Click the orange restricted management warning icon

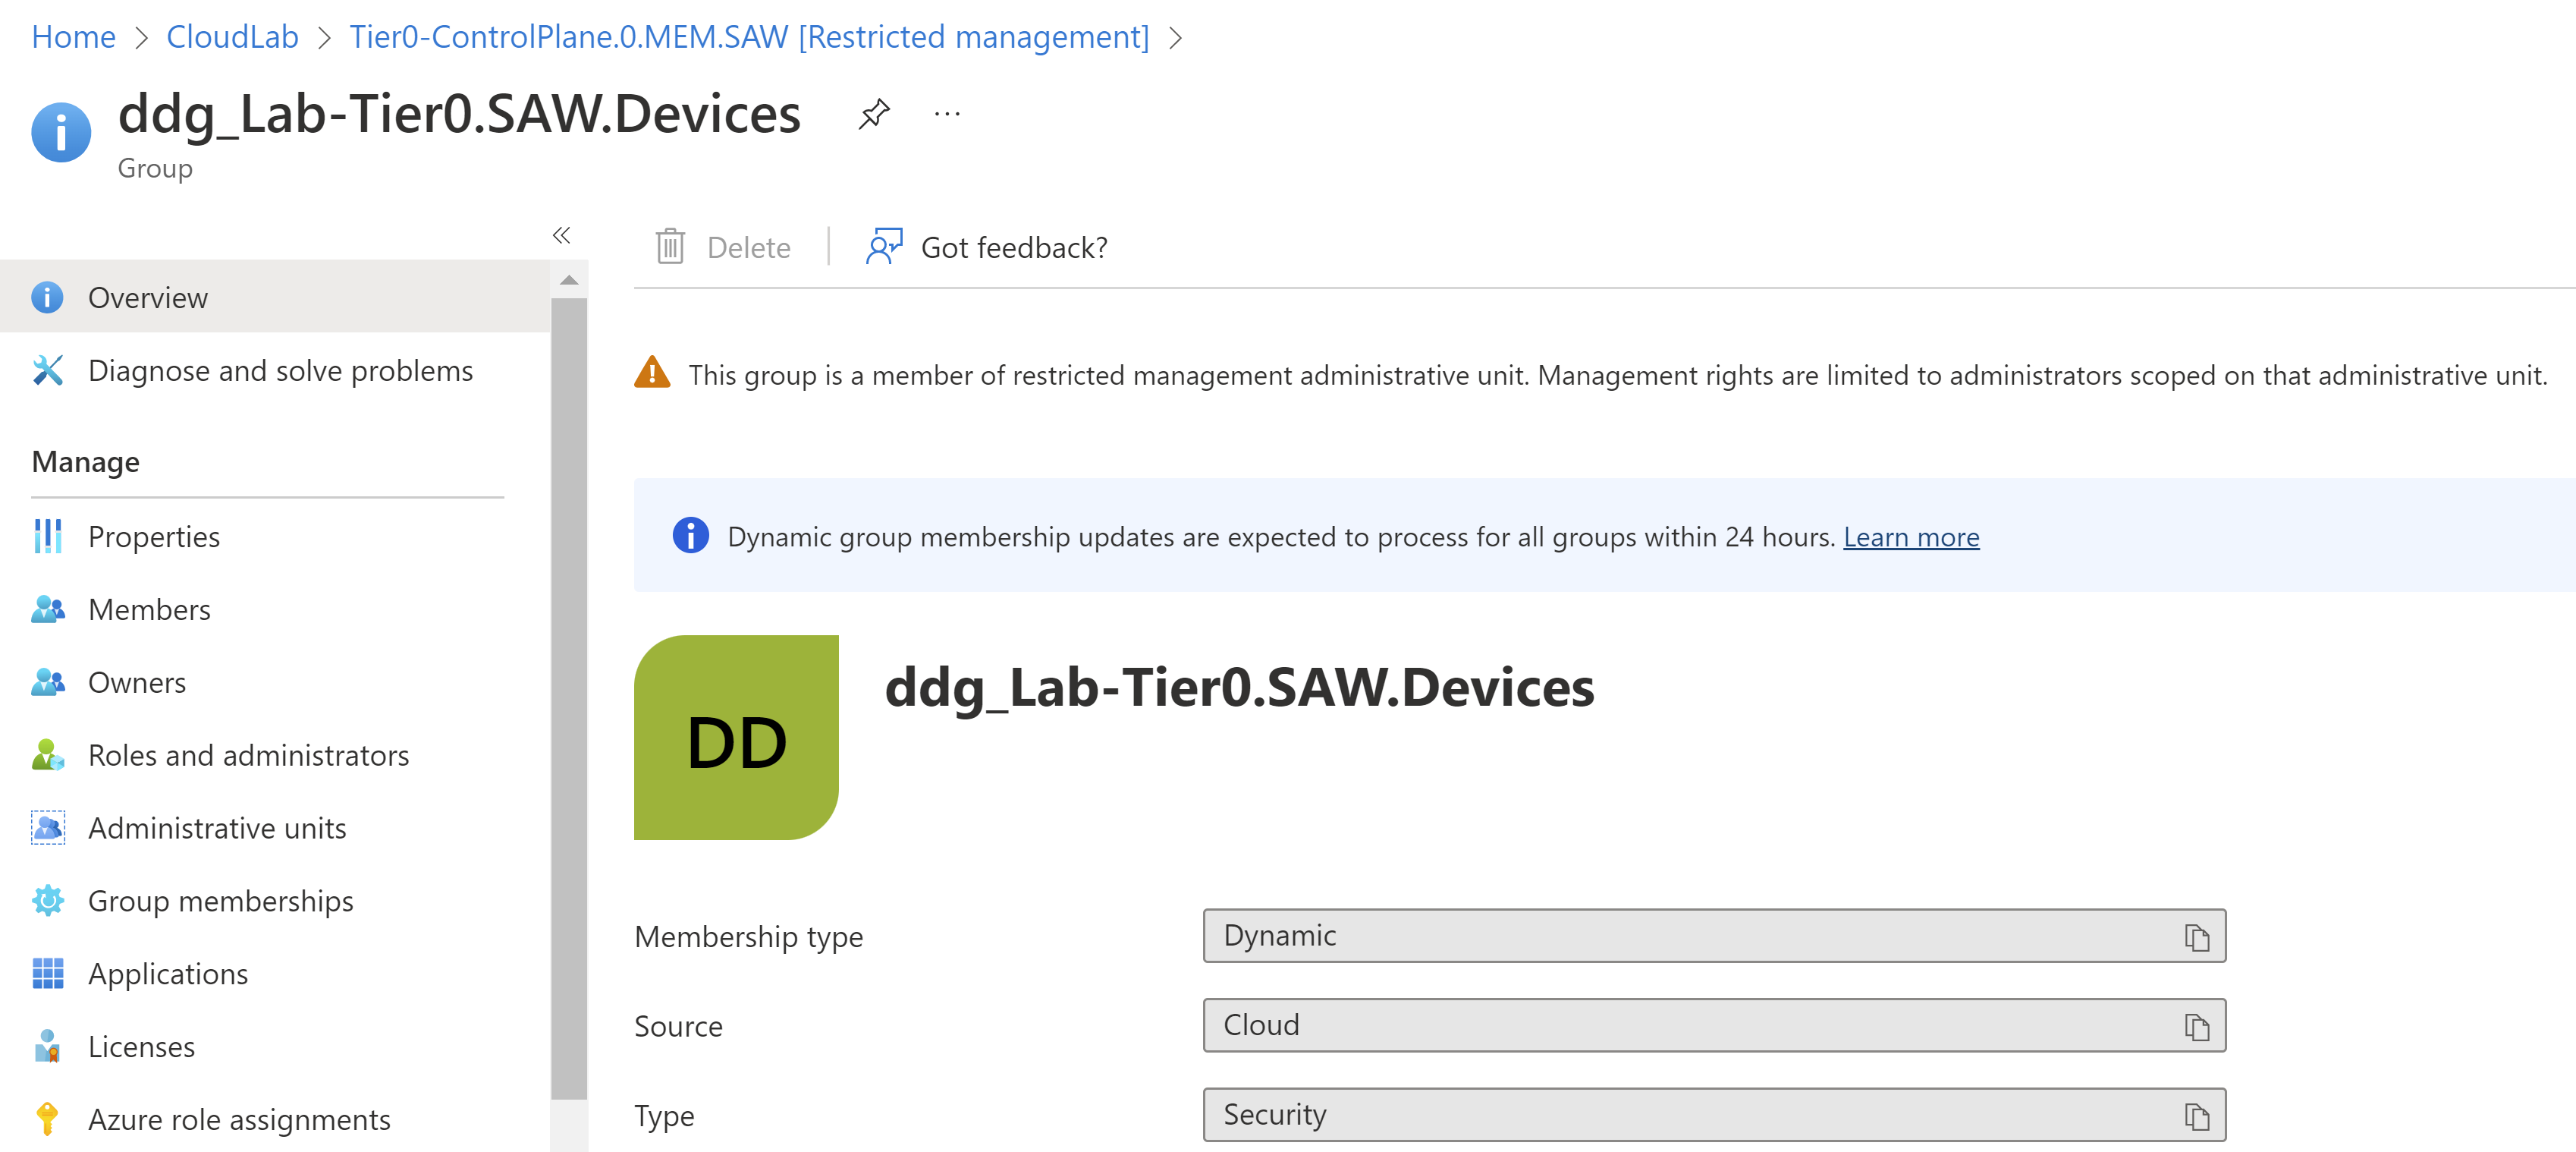tap(652, 373)
